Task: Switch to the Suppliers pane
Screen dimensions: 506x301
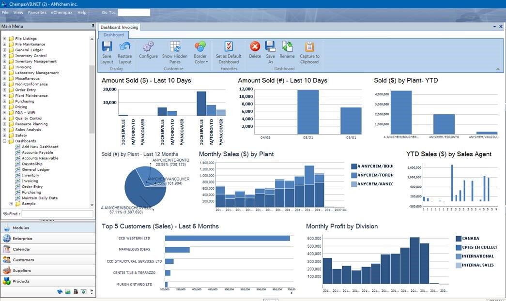Action: (x=22, y=271)
